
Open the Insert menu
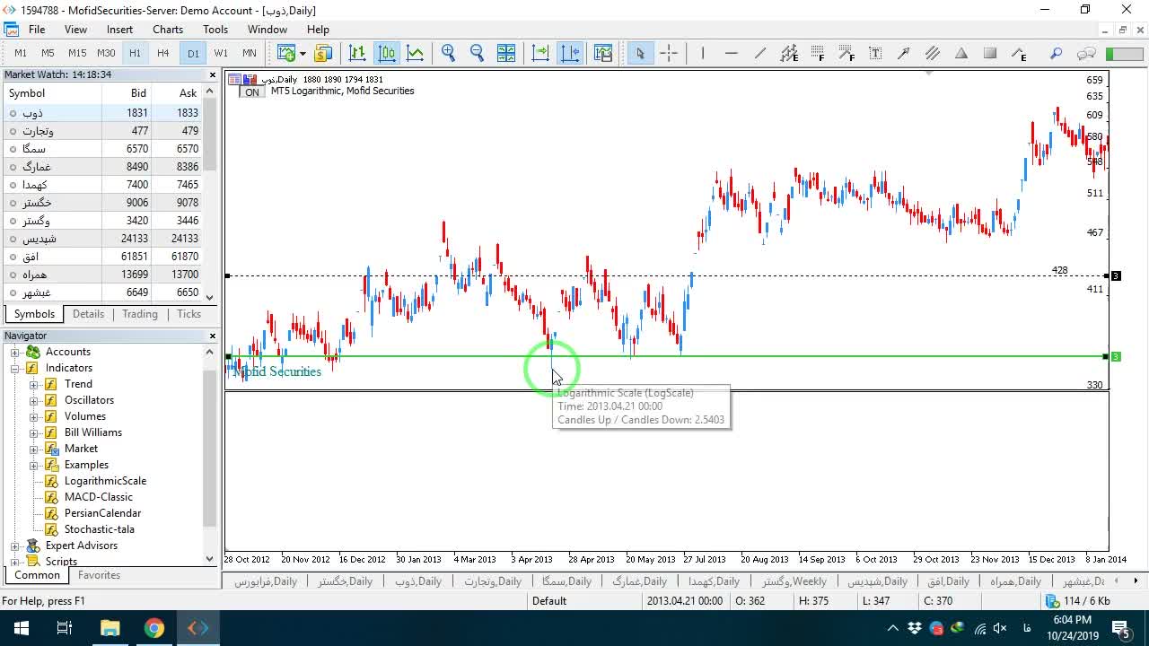119,30
